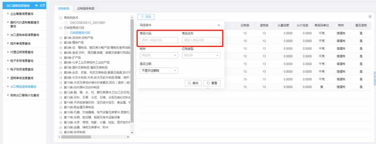Image resolution: width=376 pixels, height=144 pixels.
Task: Click tree scrollbar up arrow
Action: pos(132,17)
